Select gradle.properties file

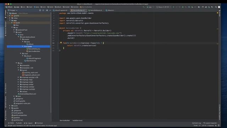click(x=19, y=115)
